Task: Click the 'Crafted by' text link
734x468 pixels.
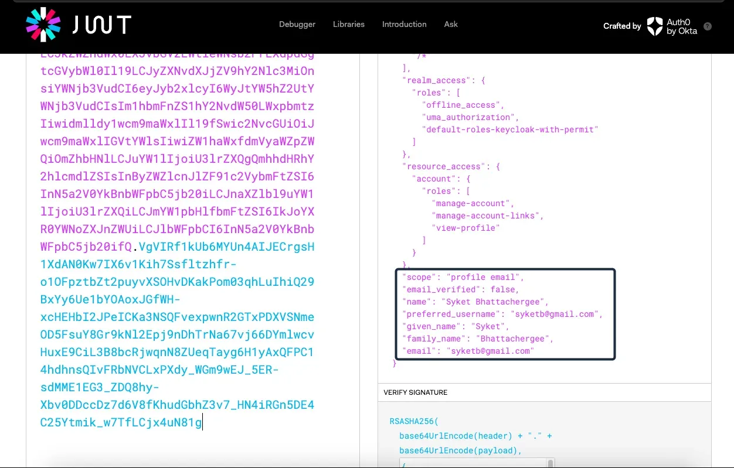Action: tap(621, 26)
